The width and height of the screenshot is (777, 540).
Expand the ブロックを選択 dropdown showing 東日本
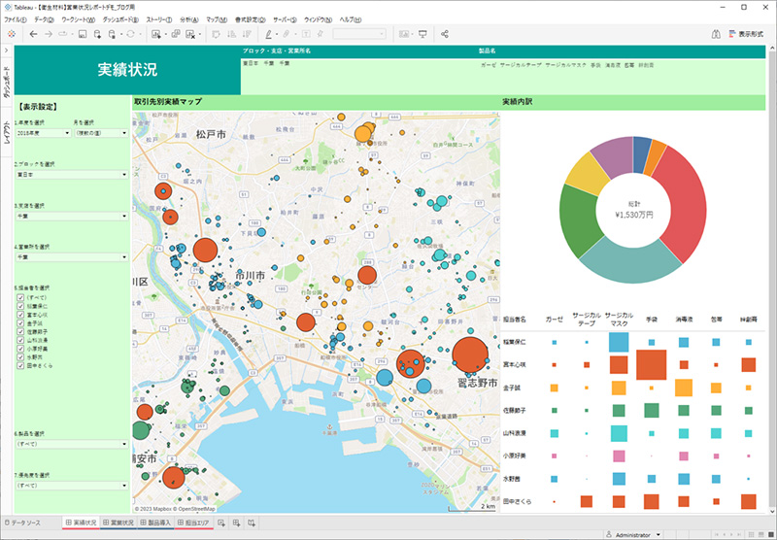point(71,175)
